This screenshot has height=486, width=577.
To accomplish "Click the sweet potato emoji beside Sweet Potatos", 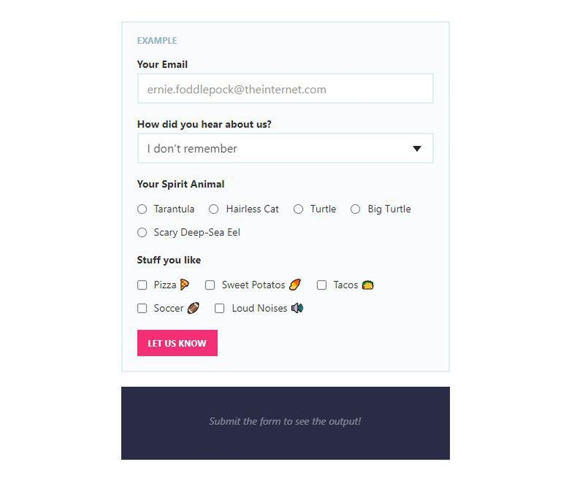I will [295, 284].
